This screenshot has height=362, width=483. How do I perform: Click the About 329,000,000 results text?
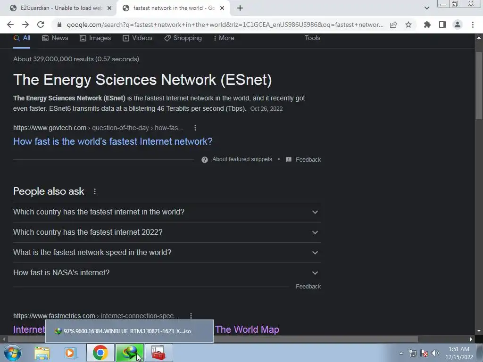pyautogui.click(x=76, y=59)
